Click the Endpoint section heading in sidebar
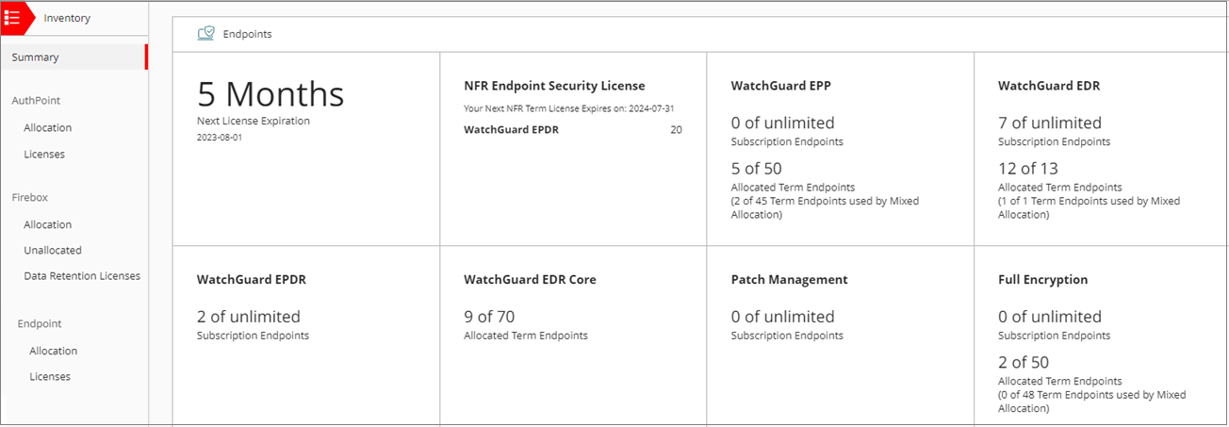 coord(40,324)
